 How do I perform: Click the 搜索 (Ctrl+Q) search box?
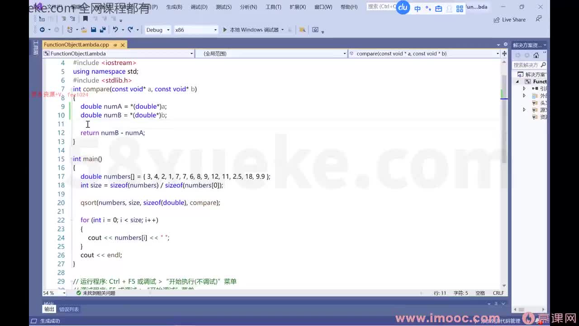coord(381,7)
